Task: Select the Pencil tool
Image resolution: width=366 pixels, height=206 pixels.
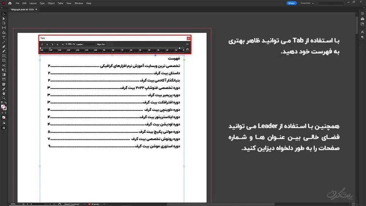Action: click(4, 51)
